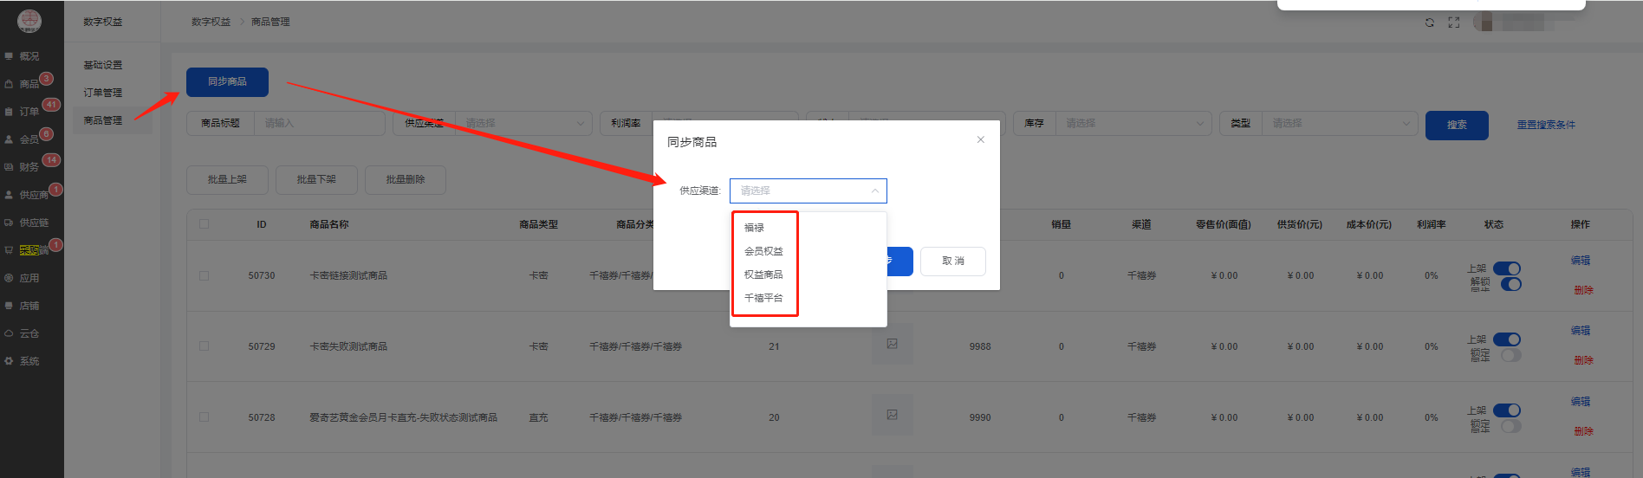Click the fullscreen icon in the top bar

pyautogui.click(x=1454, y=23)
